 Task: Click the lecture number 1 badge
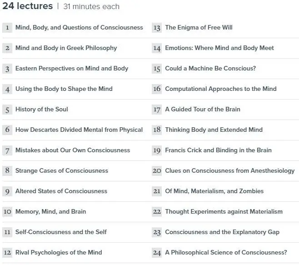pyautogui.click(x=7, y=28)
